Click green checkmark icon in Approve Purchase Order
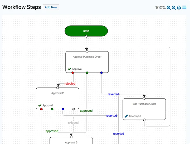Image resolution: width=190 pixels, height=144 pixels. click(69, 69)
